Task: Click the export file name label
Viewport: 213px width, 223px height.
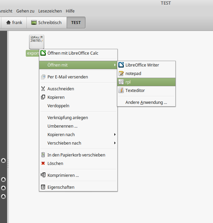Action: point(33,53)
